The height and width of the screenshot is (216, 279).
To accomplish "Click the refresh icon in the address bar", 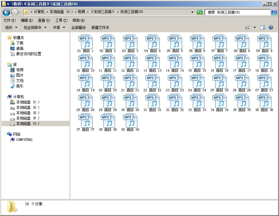I will coord(199,12).
